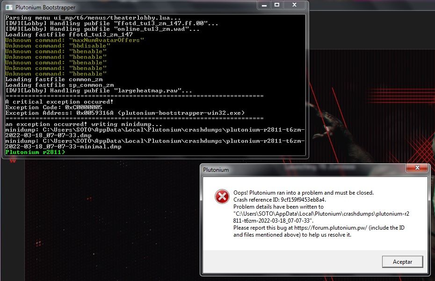This screenshot has height=281, width=435.
Task: Close the Plutonium Bootstrapper console window
Action: pyautogui.click(x=294, y=5)
